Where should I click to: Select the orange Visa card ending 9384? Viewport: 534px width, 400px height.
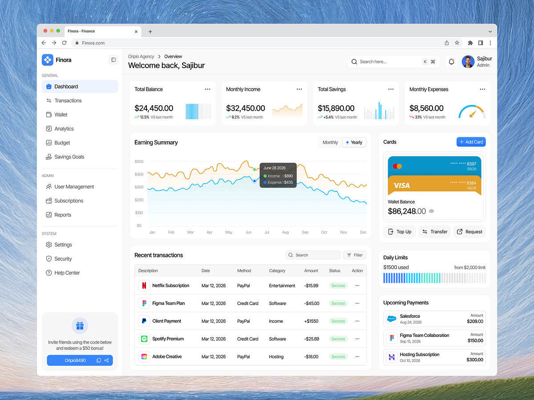(434, 185)
